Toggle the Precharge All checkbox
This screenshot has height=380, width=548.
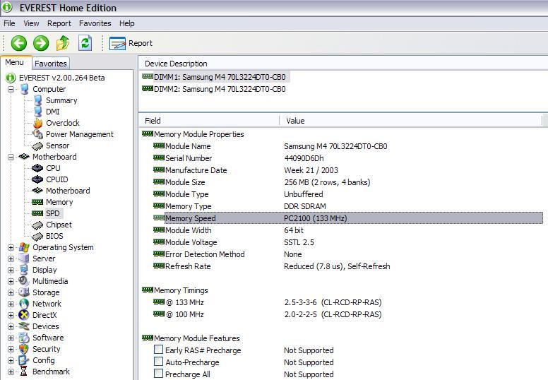(158, 374)
